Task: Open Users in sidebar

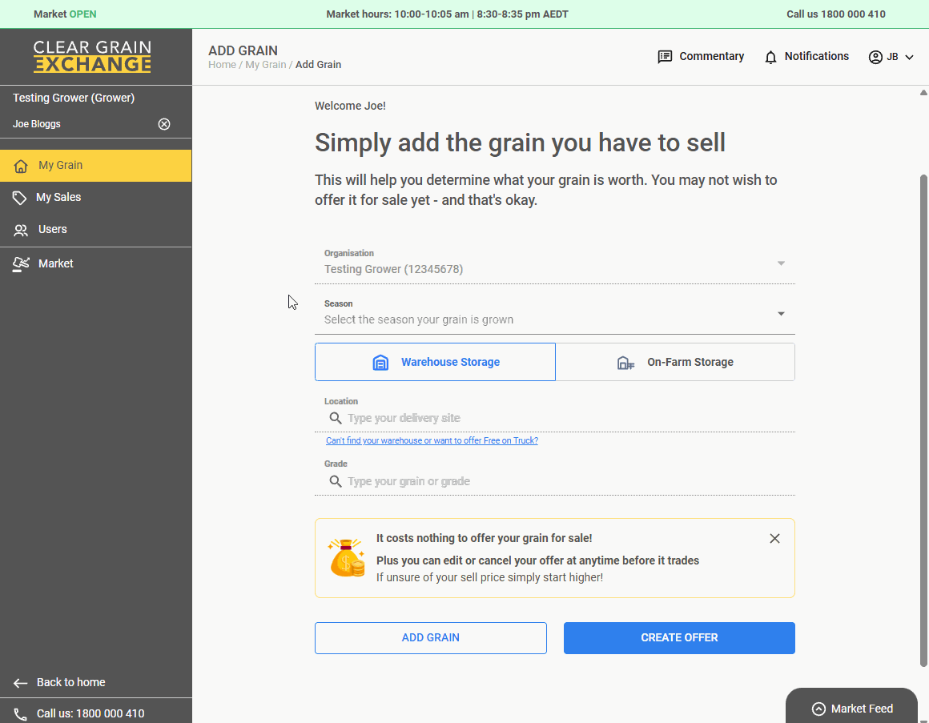Action: [95, 230]
